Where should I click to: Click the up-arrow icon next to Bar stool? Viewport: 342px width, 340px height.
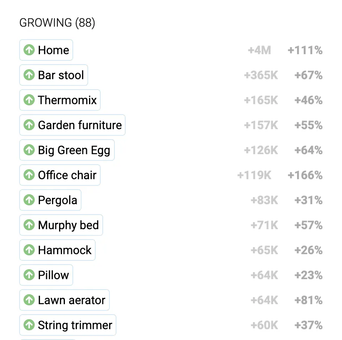coord(29,75)
